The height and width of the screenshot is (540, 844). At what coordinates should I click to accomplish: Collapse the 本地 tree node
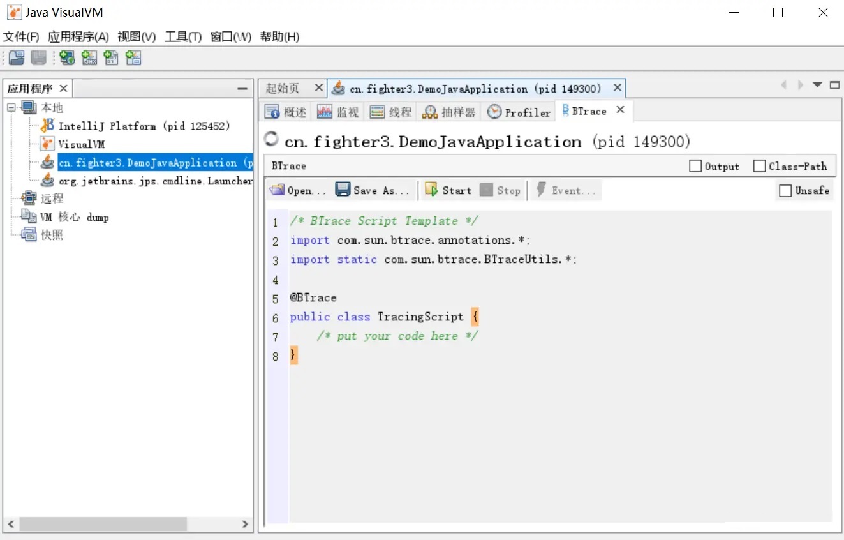pyautogui.click(x=11, y=107)
